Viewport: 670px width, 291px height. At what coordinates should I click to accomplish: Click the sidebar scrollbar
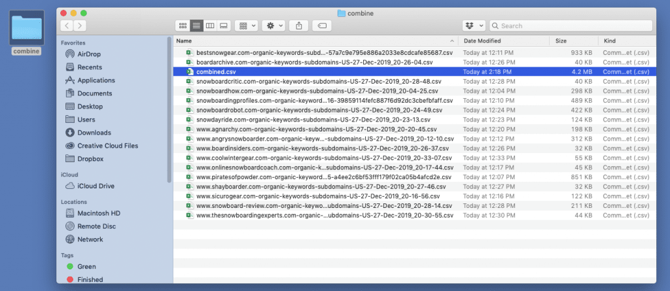click(169, 109)
